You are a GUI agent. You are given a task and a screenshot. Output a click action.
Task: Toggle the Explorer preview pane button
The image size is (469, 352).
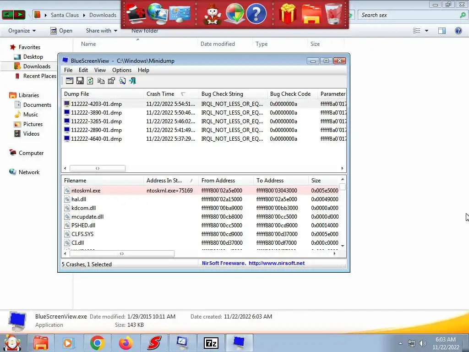pyautogui.click(x=442, y=31)
